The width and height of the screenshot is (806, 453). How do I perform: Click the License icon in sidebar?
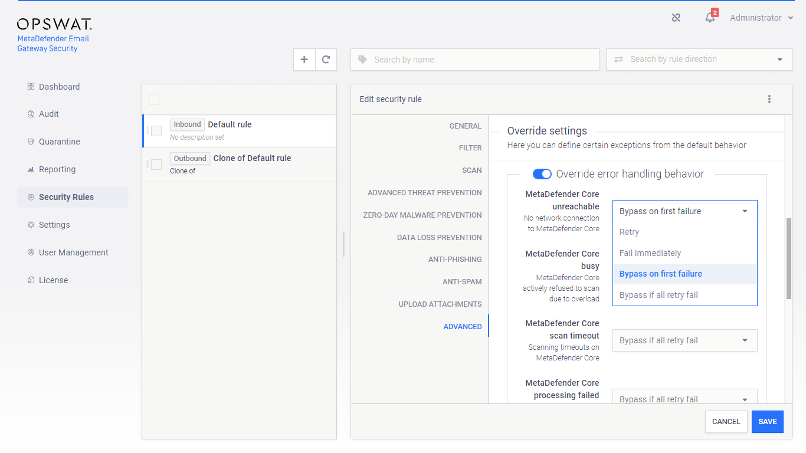(31, 280)
